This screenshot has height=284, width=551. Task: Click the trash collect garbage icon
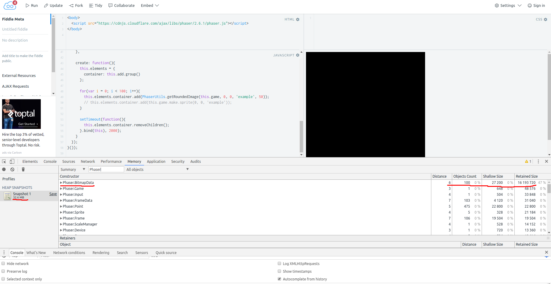23,169
